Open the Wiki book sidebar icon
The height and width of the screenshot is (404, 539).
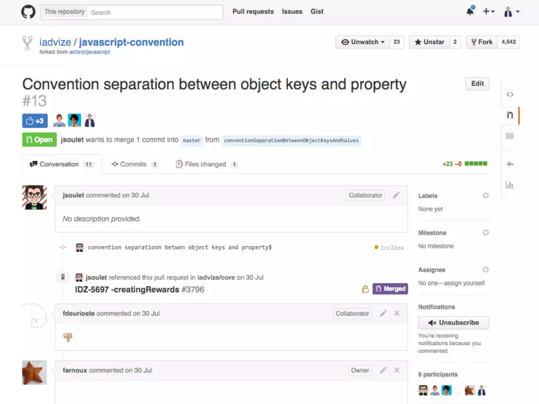(510, 136)
